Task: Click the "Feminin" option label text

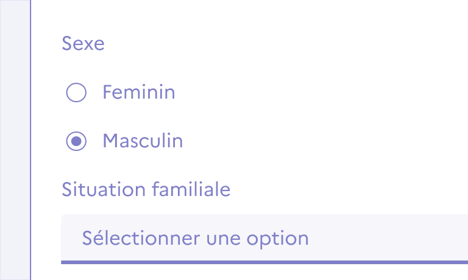Action: [x=139, y=93]
